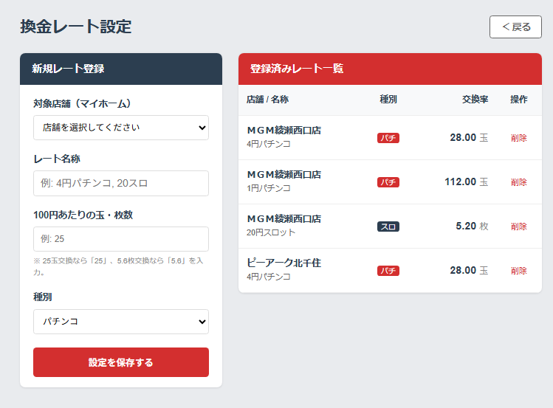
Task: Click the スロ badge in the 20円スロット row
Action: 388,227
